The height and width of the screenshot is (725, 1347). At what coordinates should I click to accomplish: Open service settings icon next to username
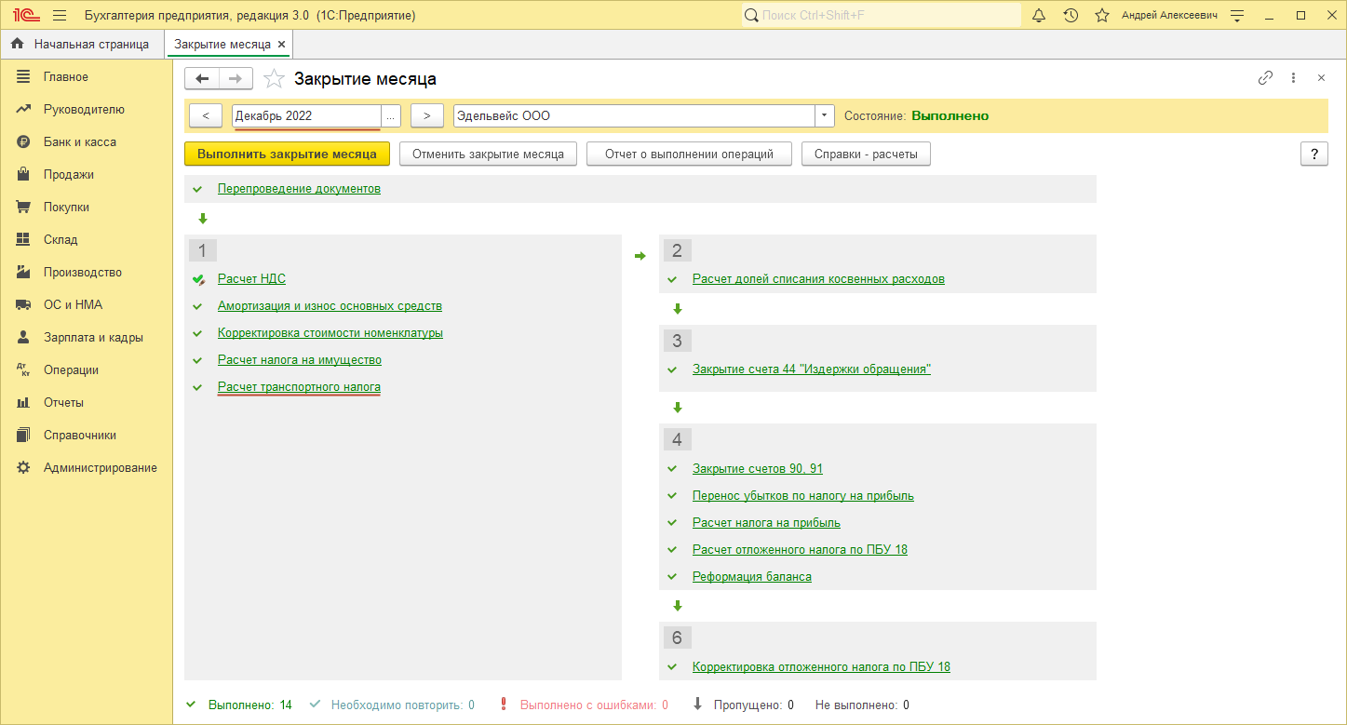pos(1237,15)
